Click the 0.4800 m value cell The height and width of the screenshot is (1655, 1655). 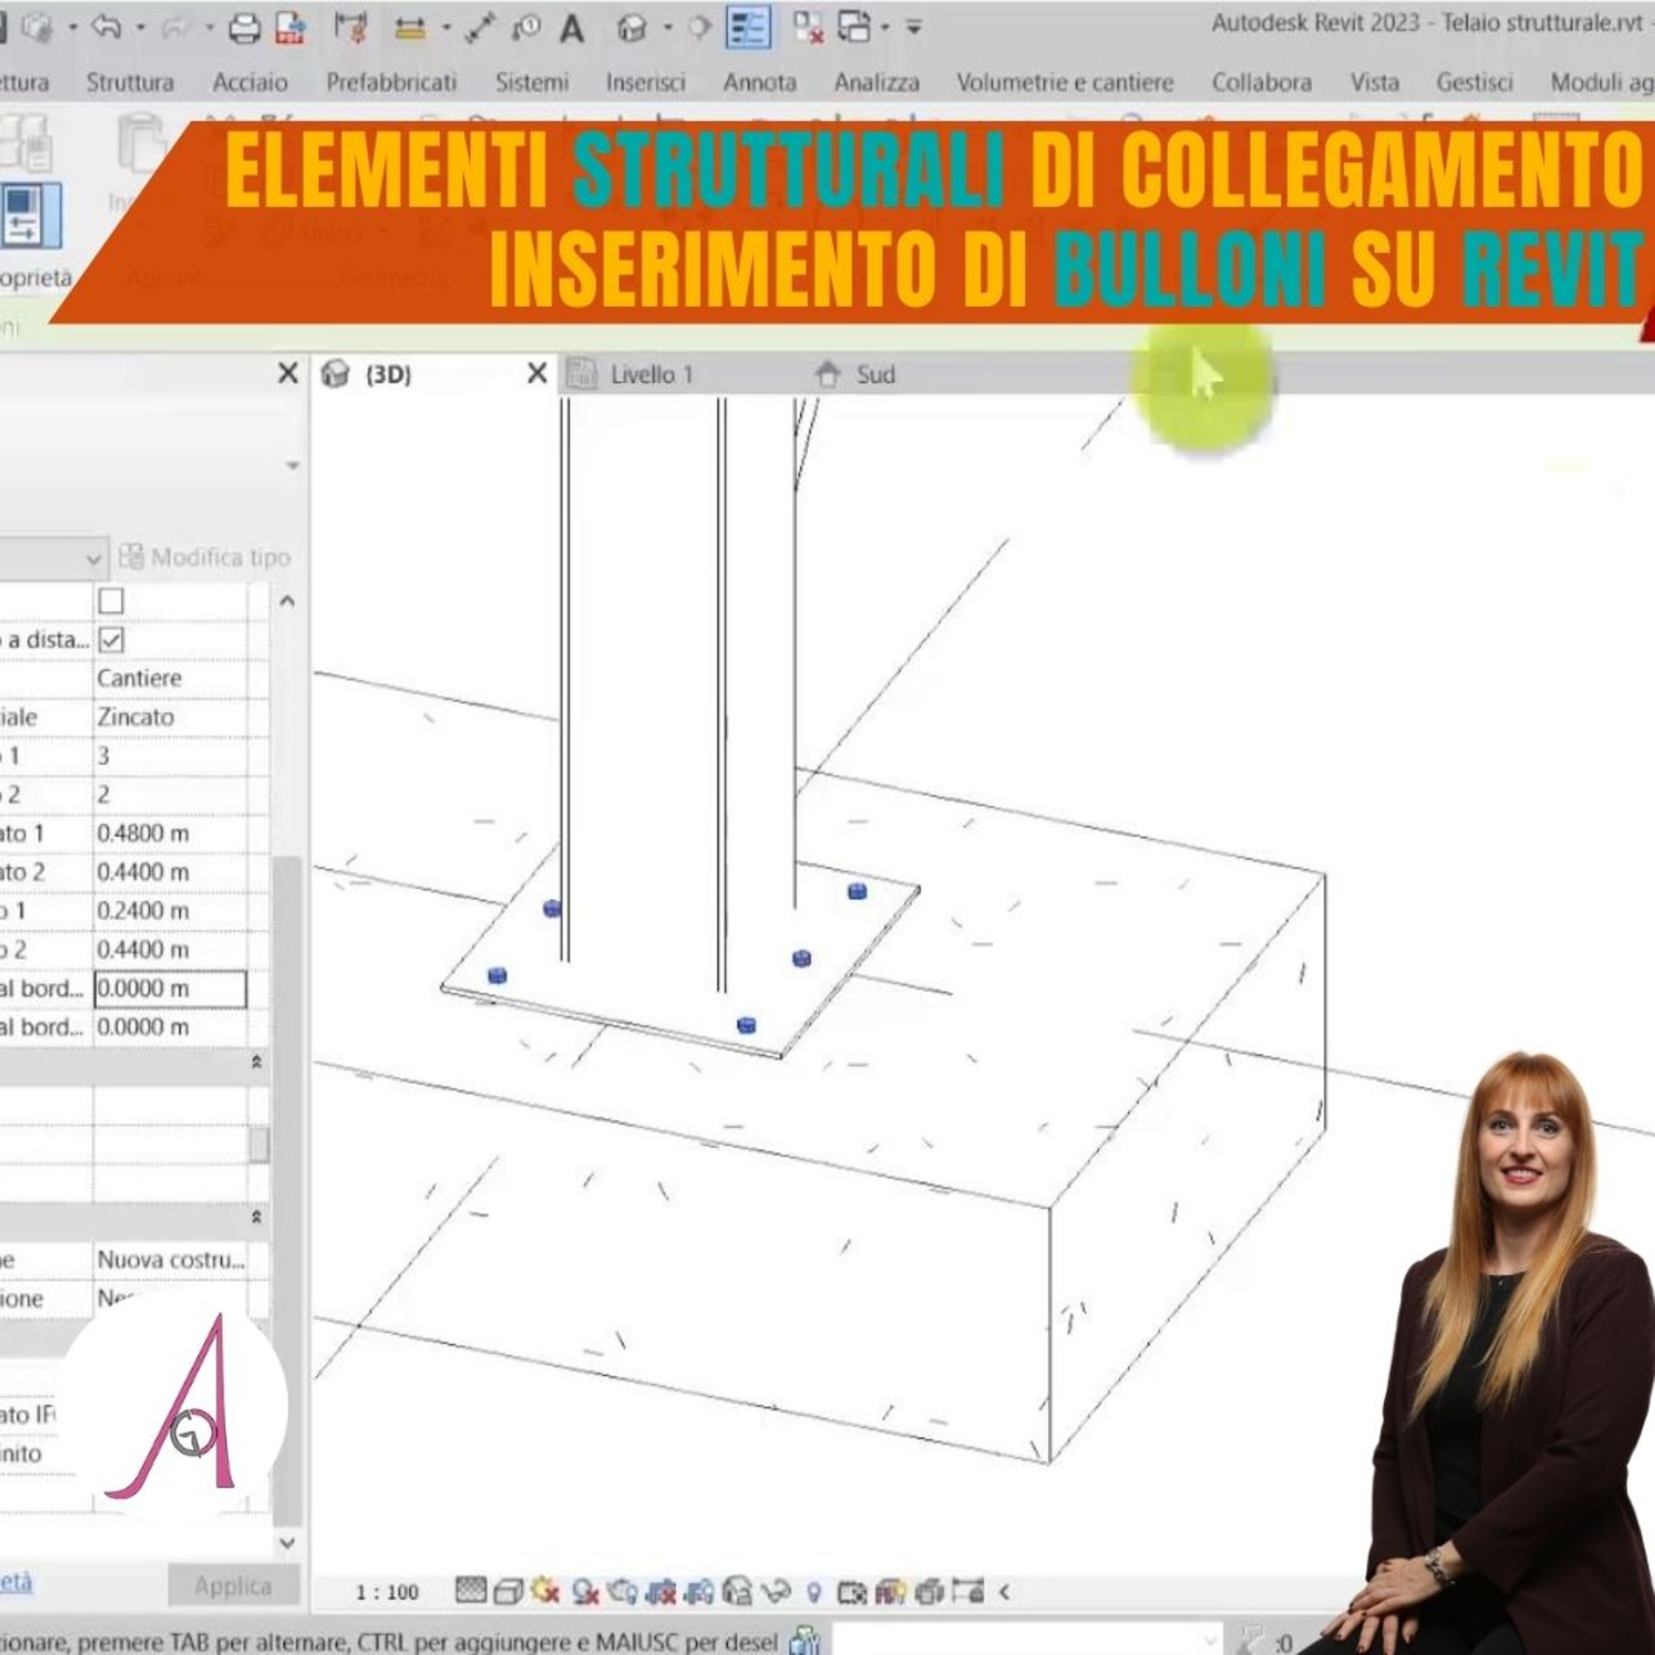pos(169,834)
